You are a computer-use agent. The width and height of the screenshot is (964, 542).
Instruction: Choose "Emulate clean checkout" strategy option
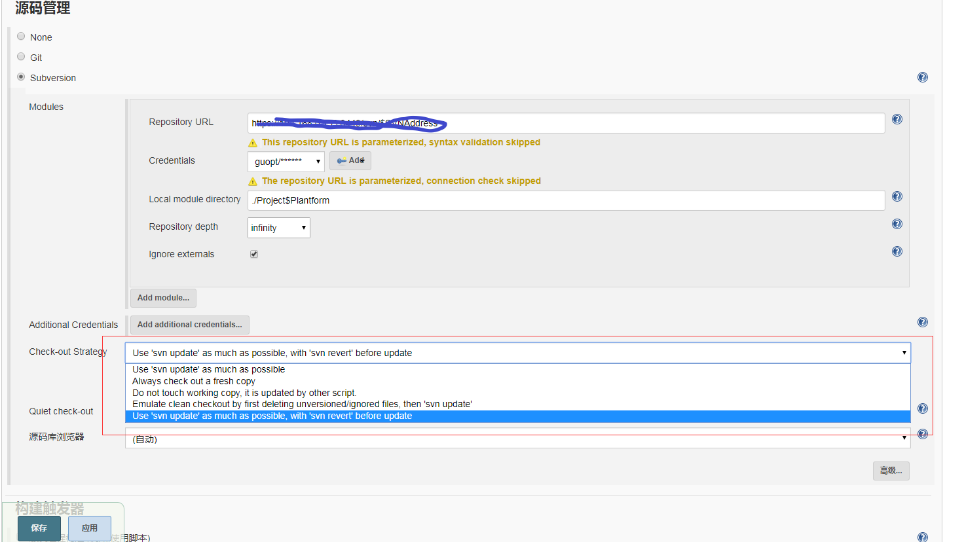point(518,405)
